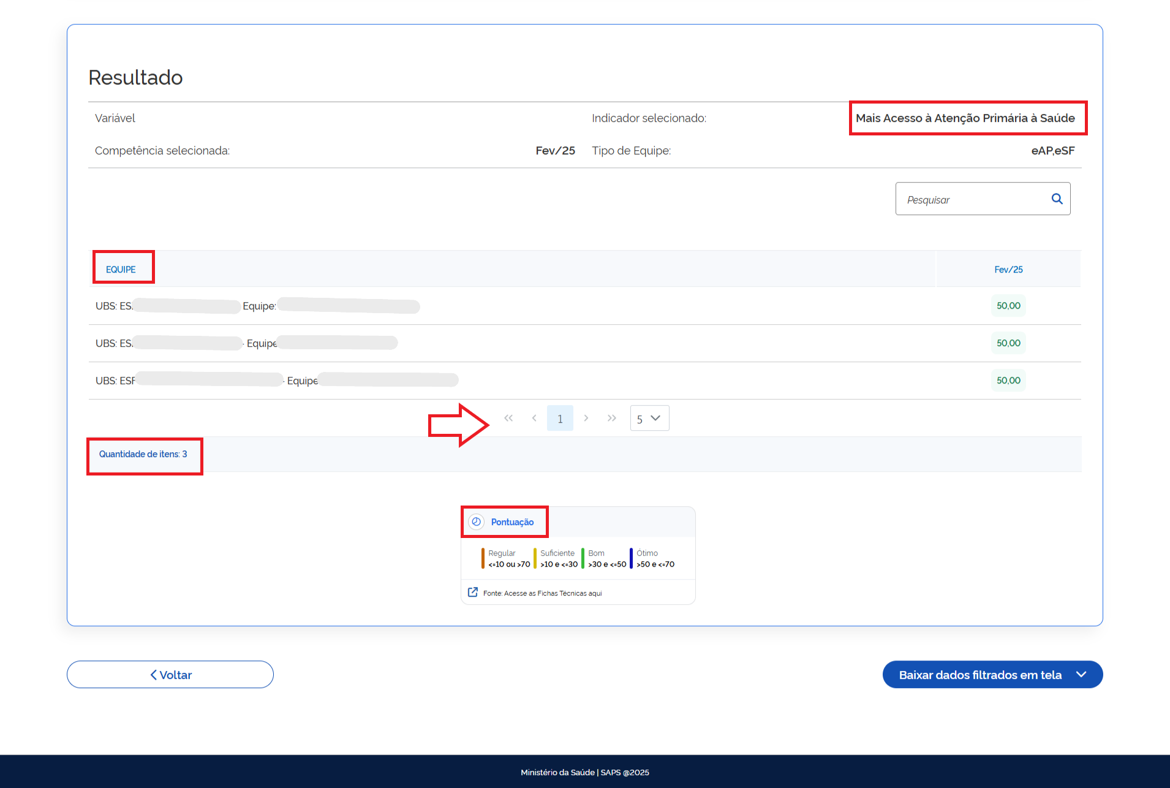Click the left chevron icon on Voltar
1170x788 pixels.
click(154, 675)
